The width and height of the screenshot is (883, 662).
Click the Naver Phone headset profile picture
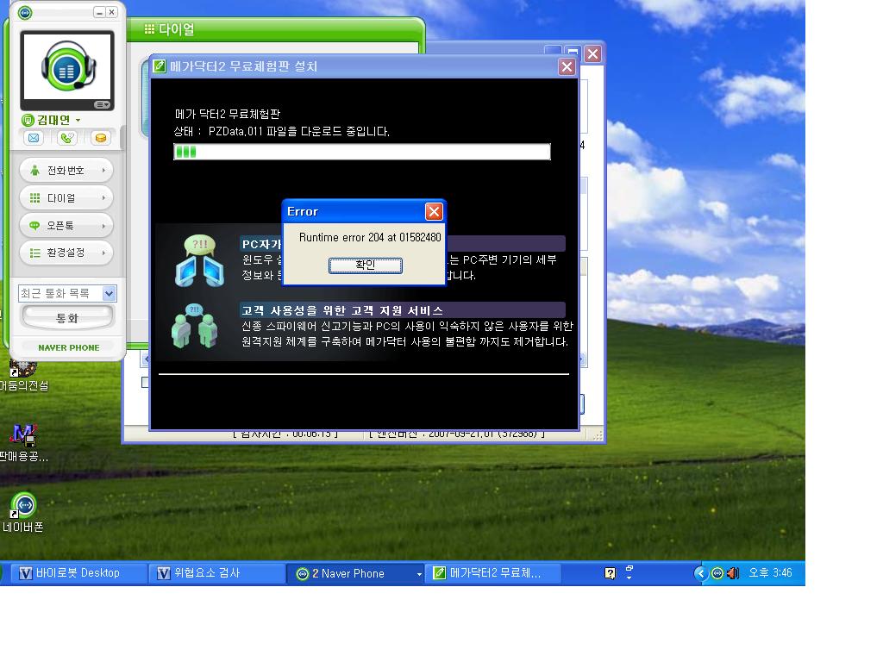tap(67, 67)
